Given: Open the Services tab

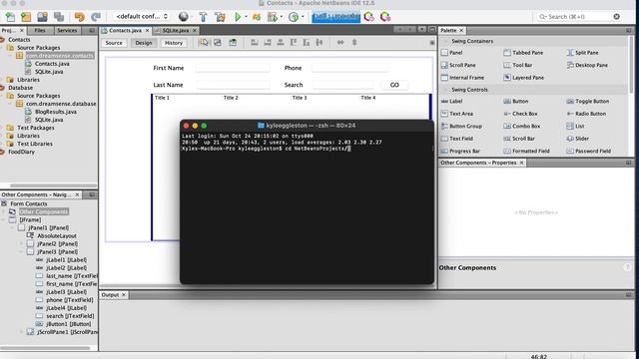Looking at the screenshot, I should (67, 31).
